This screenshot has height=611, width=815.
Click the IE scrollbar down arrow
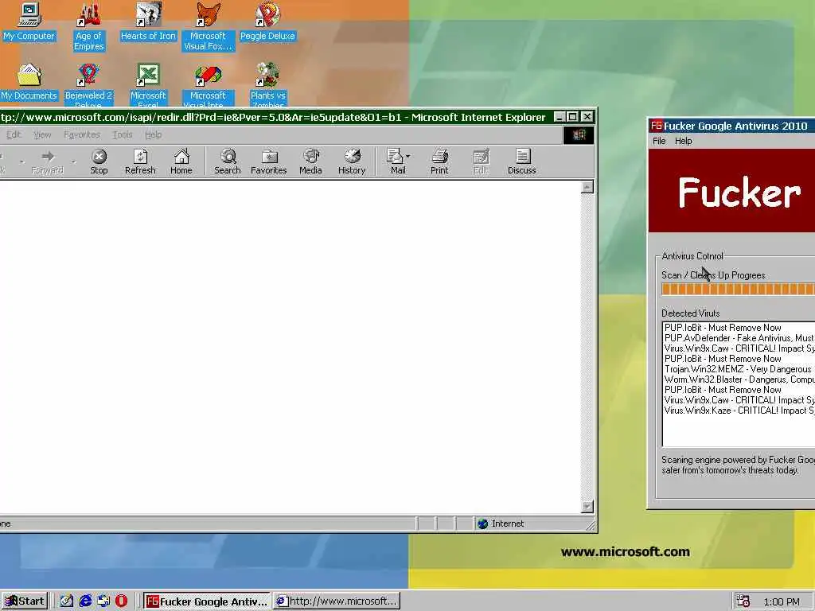tap(587, 506)
